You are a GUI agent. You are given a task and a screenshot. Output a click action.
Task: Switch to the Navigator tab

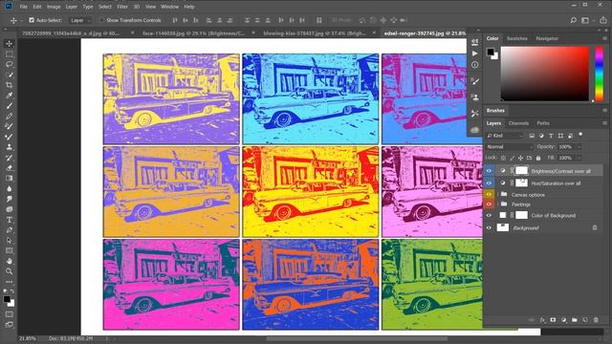547,38
